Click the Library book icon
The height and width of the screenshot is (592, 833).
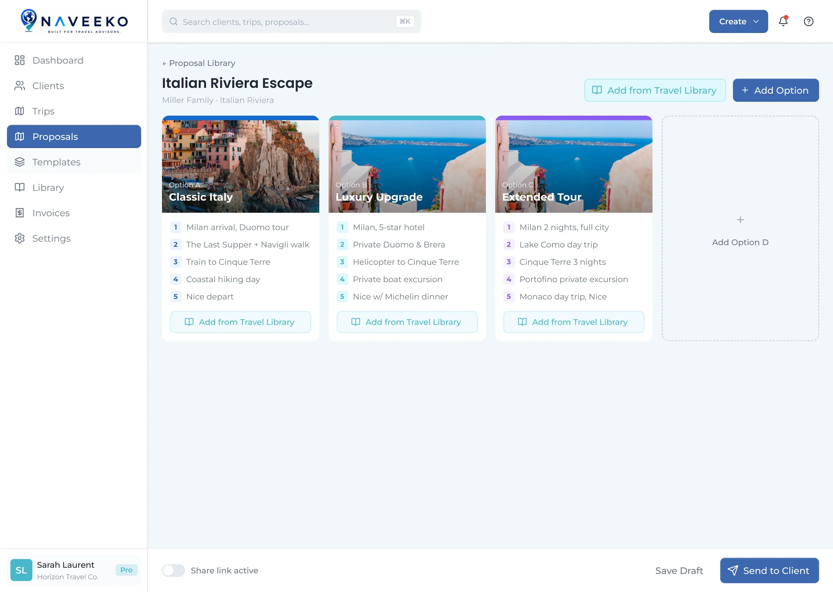coord(20,187)
